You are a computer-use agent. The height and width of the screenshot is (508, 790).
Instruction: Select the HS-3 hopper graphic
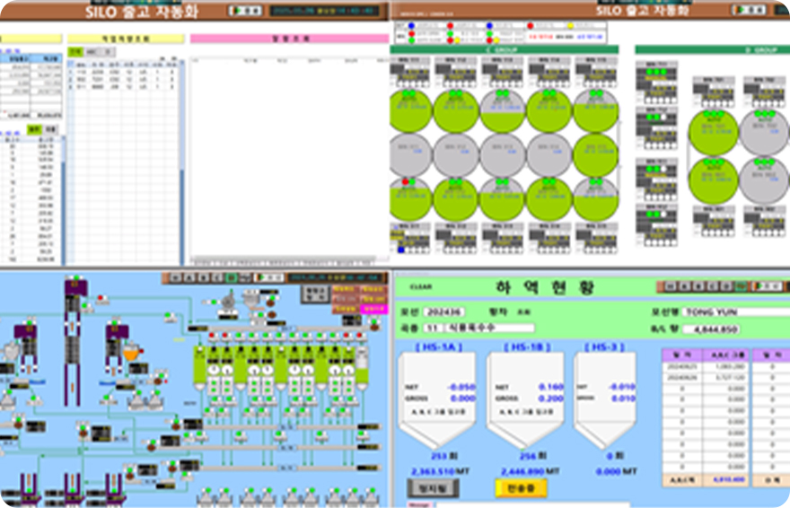pos(604,399)
